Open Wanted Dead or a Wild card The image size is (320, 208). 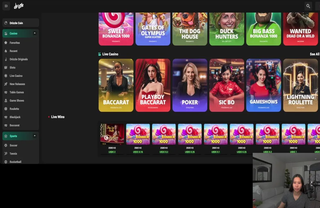click(x=301, y=29)
